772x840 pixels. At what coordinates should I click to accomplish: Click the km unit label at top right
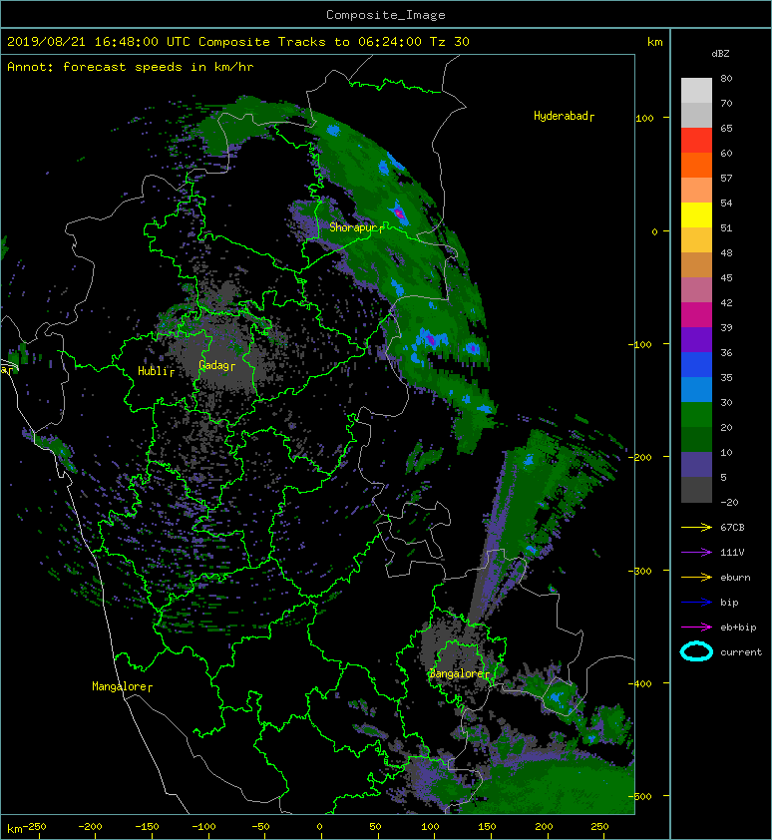click(654, 42)
